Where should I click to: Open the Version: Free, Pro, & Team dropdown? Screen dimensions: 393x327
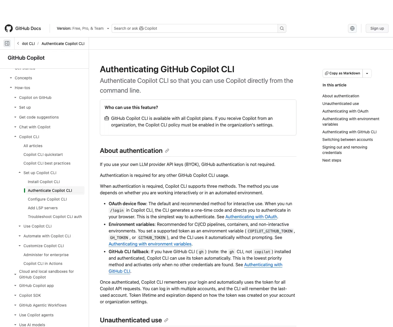point(83,28)
